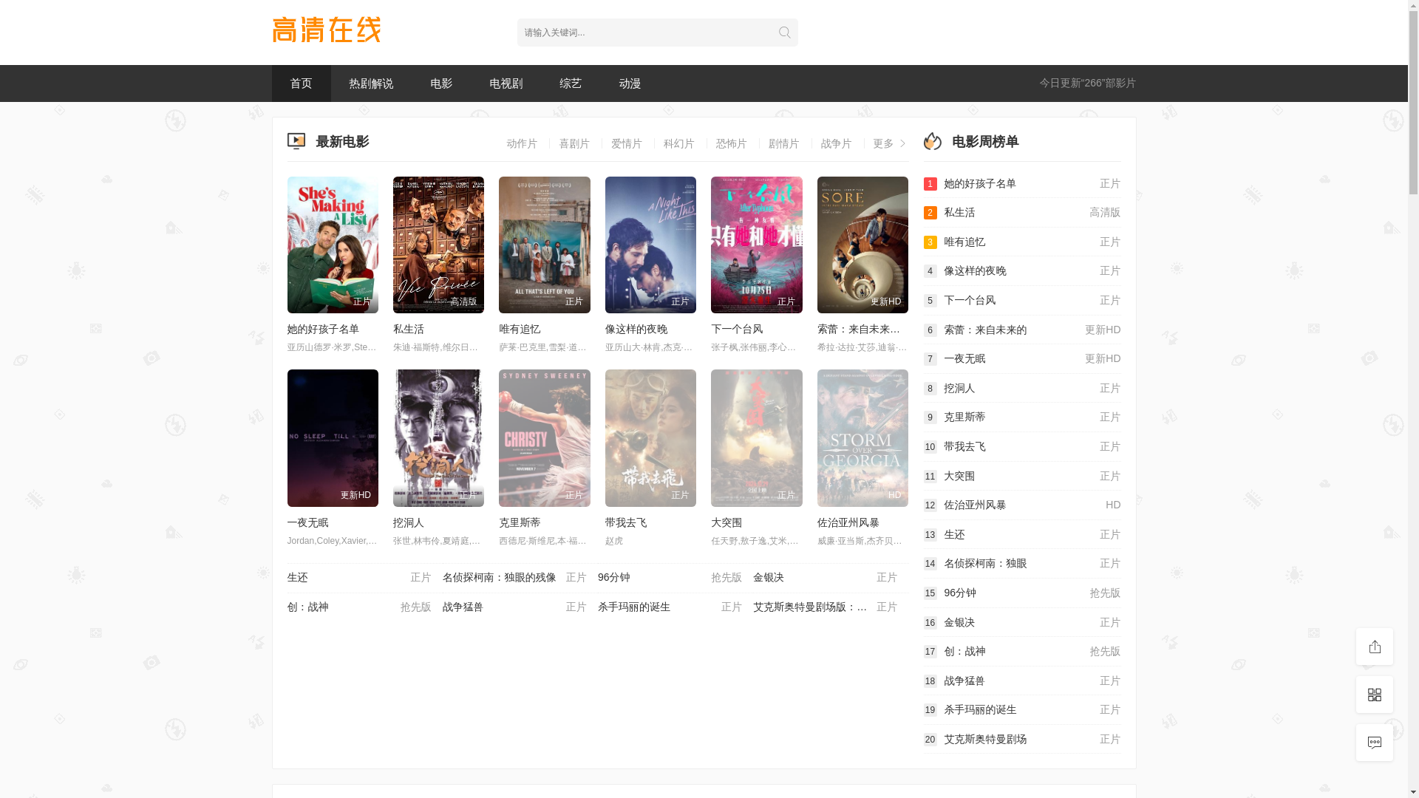
Task: Open Storm Over Georgia poster
Action: point(862,438)
